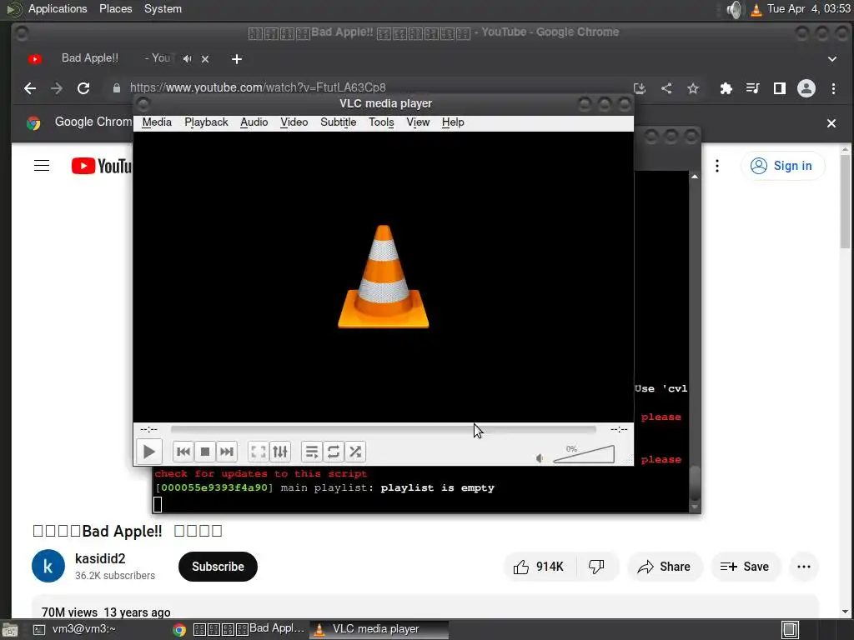Open the Applications menu
854x640 pixels.
click(58, 8)
